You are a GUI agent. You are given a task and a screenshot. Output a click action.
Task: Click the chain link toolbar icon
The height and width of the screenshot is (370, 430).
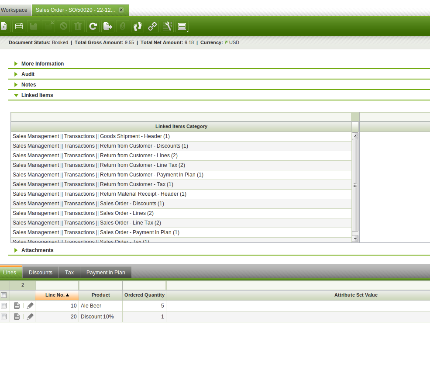(x=152, y=26)
